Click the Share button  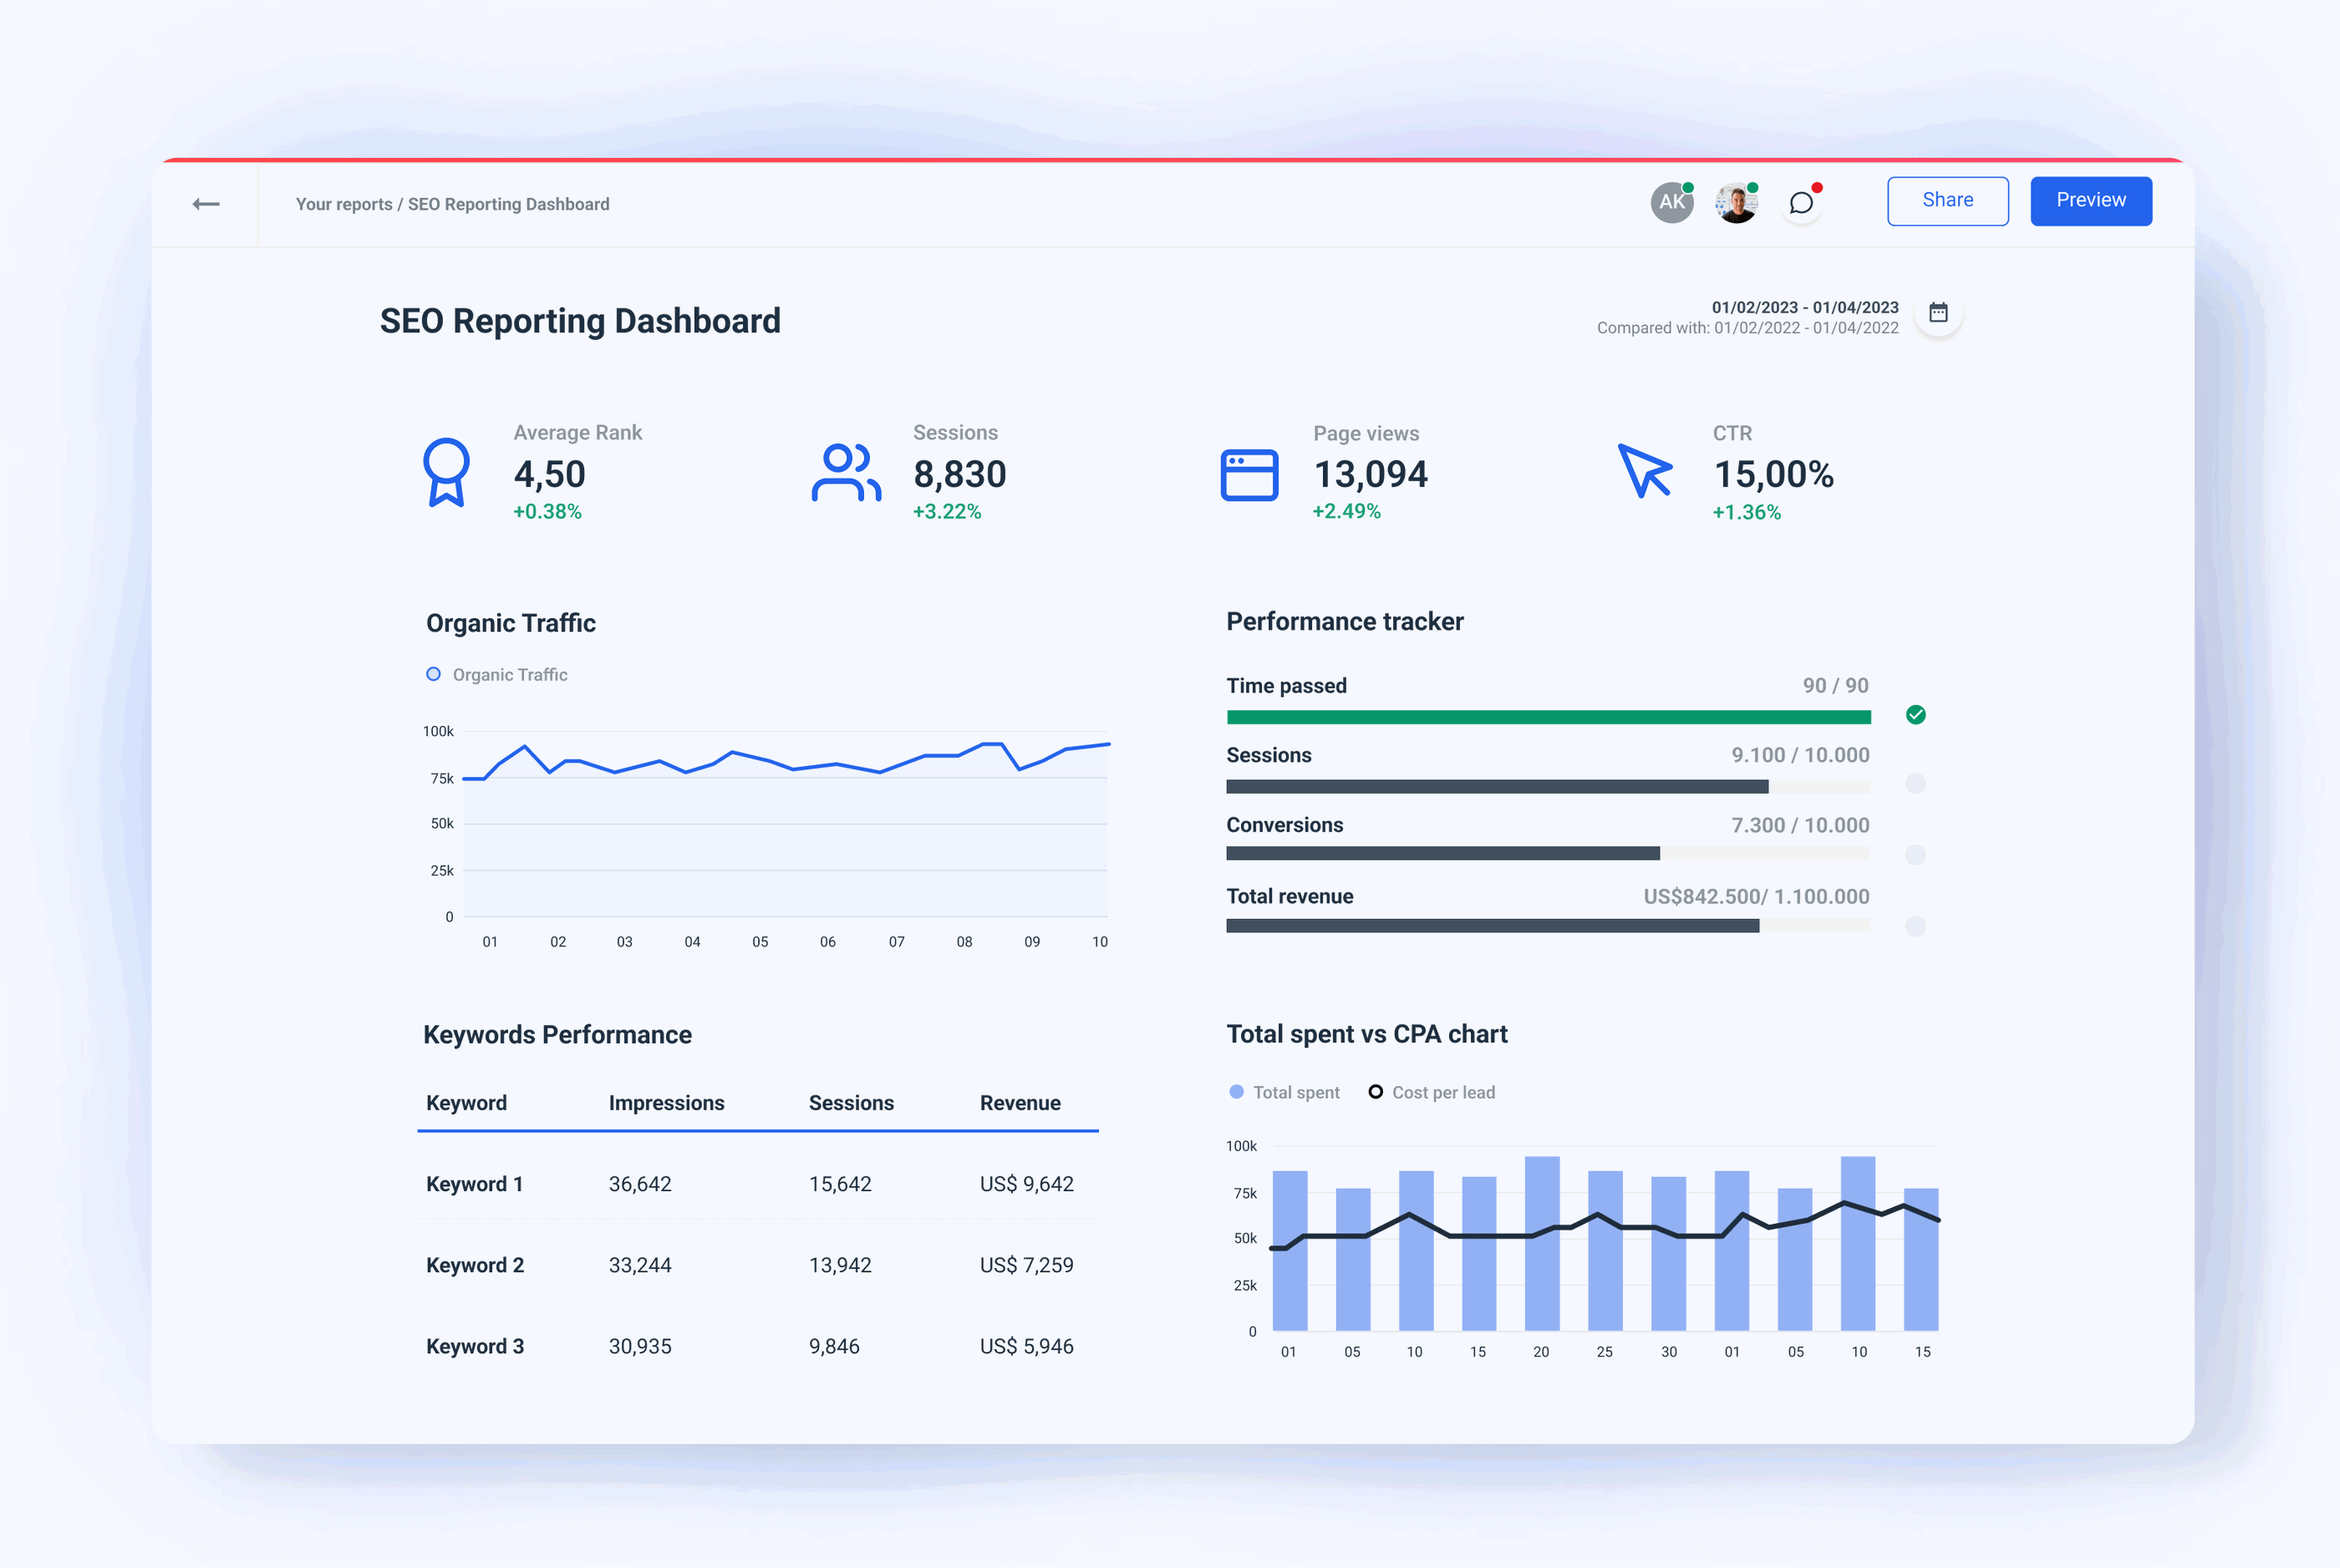[x=1947, y=200]
